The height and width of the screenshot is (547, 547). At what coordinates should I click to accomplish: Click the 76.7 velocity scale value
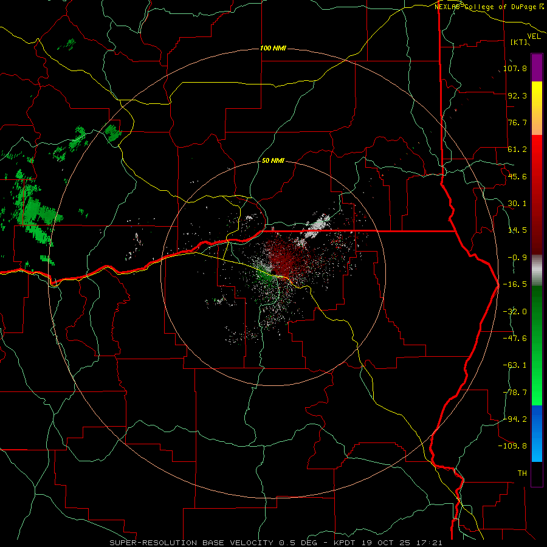[x=517, y=122]
